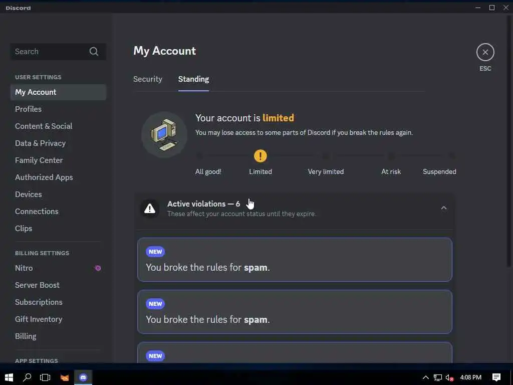Click the Active violations warning triangle icon
The image size is (513, 385).
point(150,208)
